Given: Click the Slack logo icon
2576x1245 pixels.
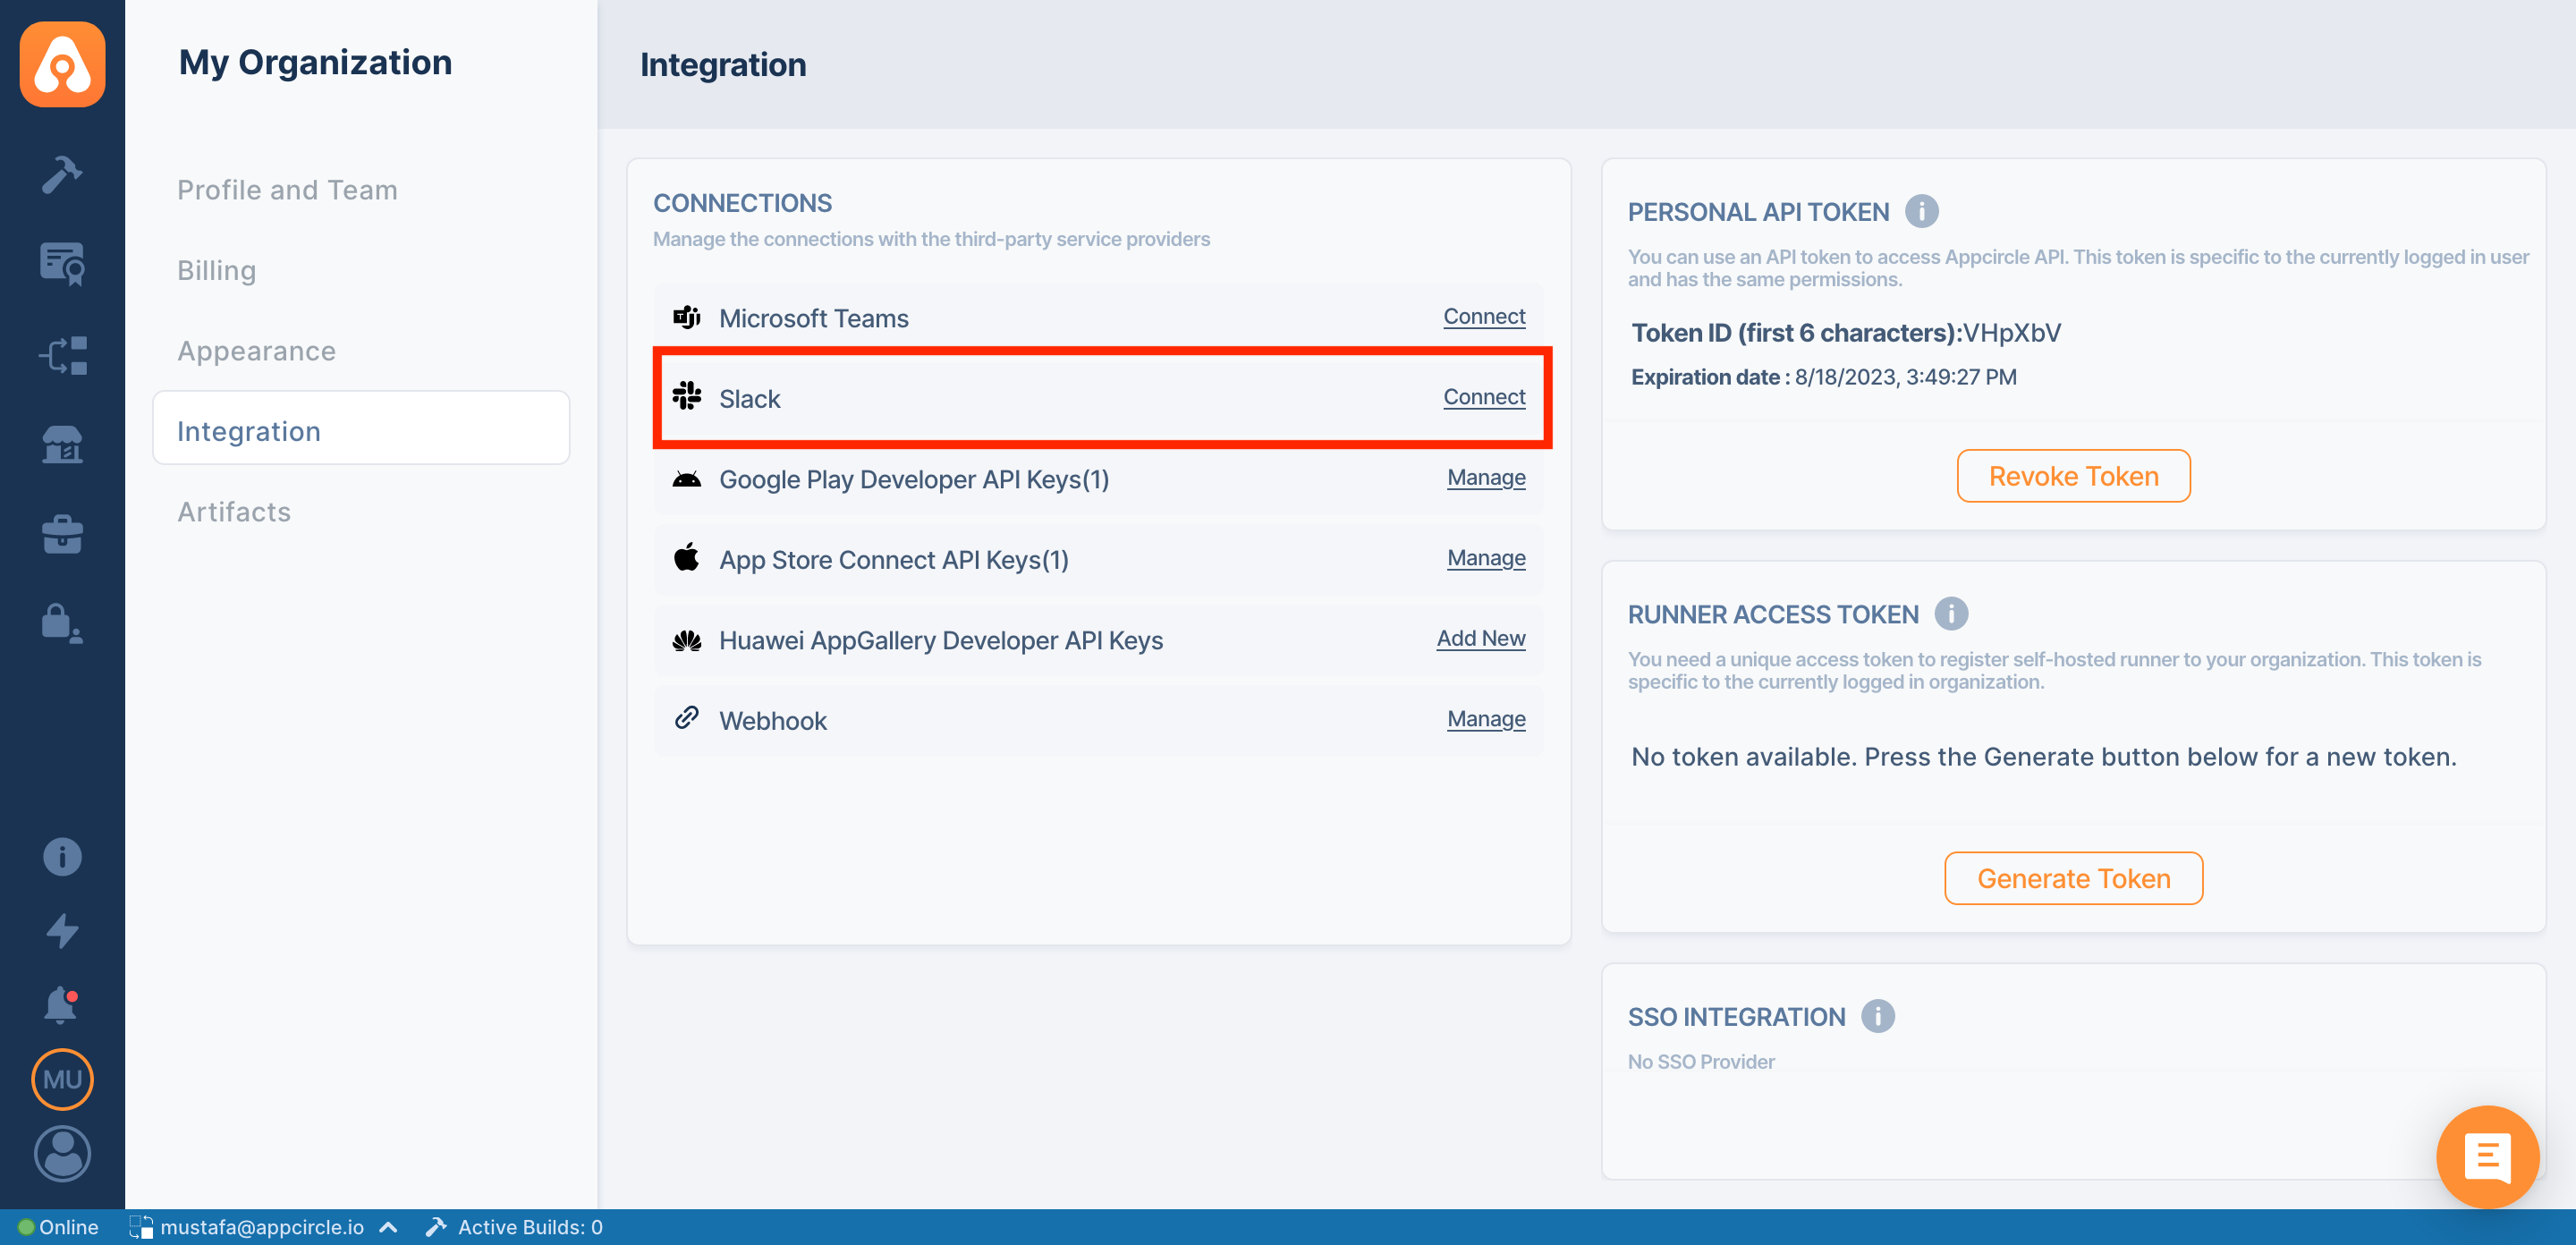Looking at the screenshot, I should 686,397.
